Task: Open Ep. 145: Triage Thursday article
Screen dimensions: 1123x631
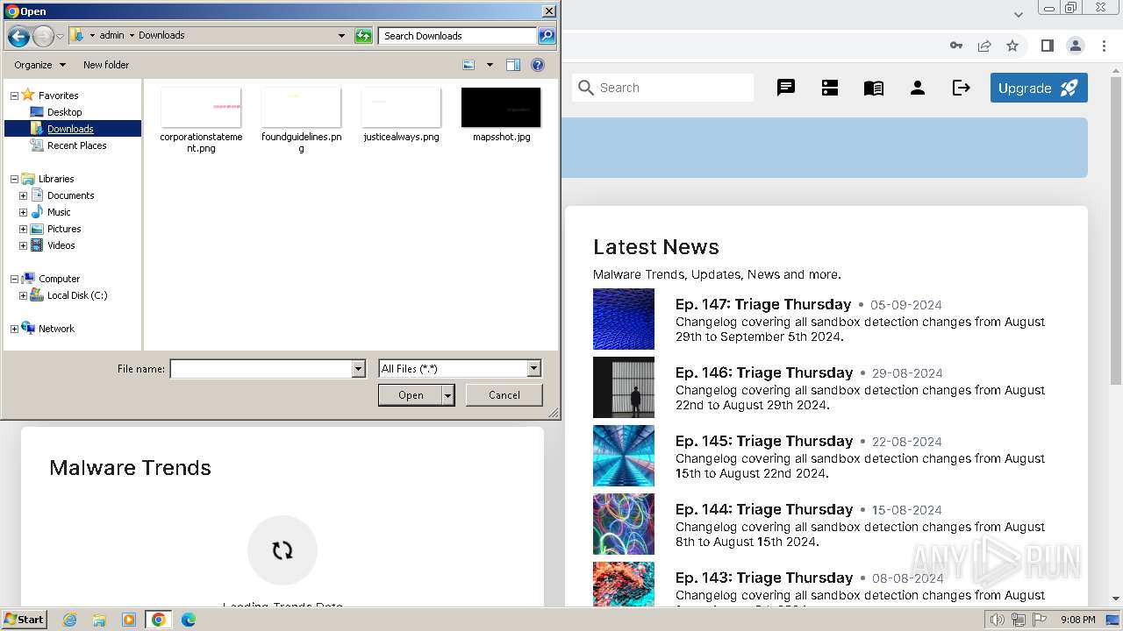Action: tap(764, 441)
